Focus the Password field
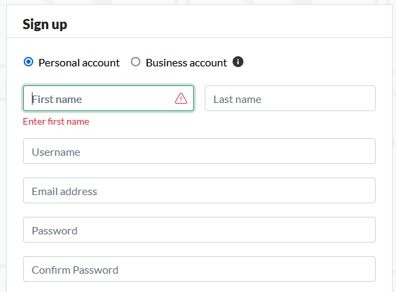The height and width of the screenshot is (292, 396). (x=199, y=230)
